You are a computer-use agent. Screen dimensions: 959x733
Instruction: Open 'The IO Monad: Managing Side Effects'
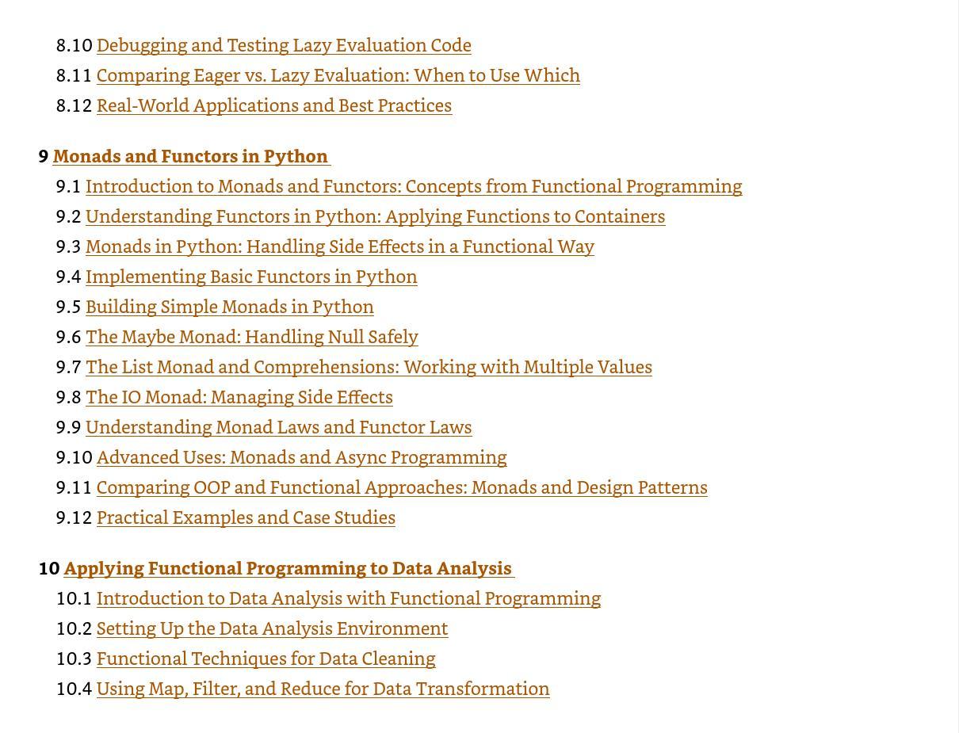pyautogui.click(x=239, y=397)
